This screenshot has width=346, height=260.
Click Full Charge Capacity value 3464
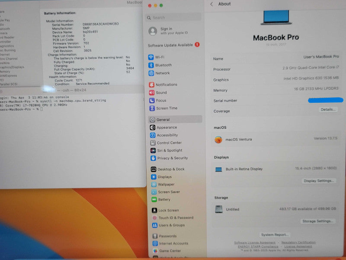(130, 68)
